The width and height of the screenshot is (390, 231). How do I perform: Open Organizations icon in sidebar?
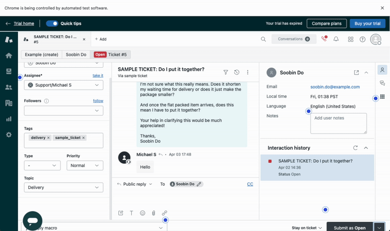click(x=9, y=103)
